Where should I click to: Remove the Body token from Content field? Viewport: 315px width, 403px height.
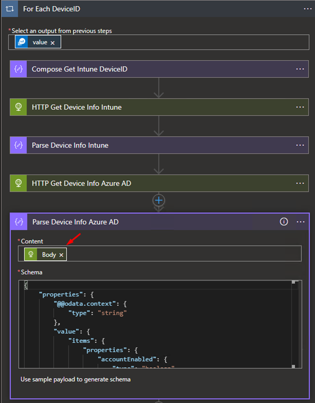pos(61,255)
